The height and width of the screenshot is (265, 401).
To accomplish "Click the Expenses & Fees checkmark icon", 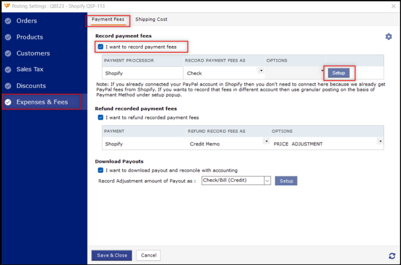I will pos(8,102).
